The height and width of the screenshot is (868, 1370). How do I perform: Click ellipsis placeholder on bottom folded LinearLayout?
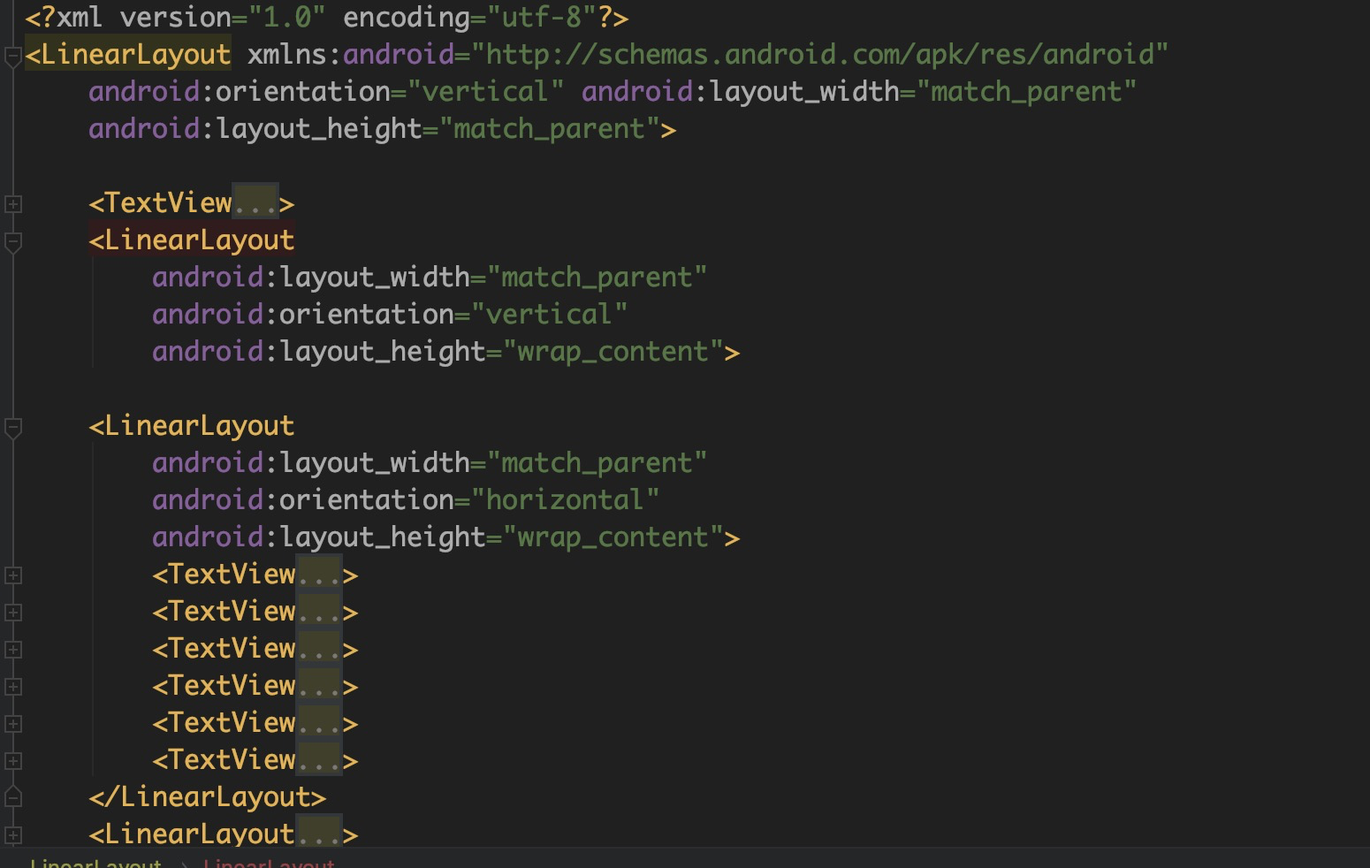pos(318,834)
